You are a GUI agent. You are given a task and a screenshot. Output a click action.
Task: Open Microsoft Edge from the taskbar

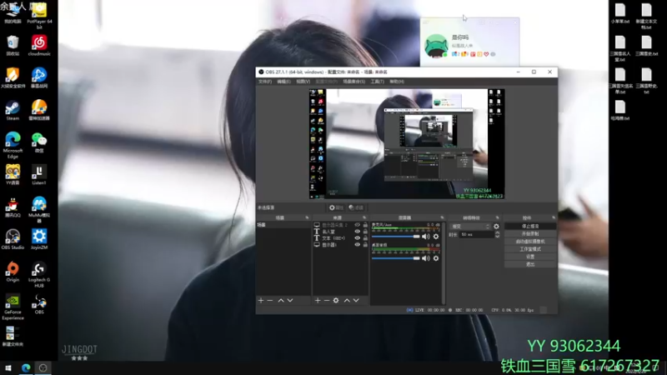click(x=26, y=368)
